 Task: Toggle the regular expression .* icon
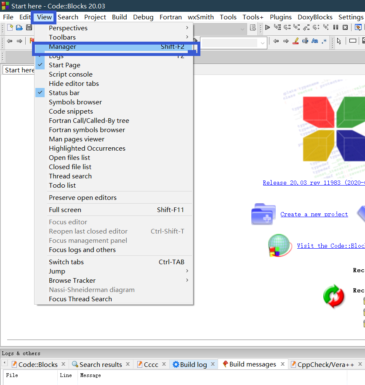[x=324, y=41]
